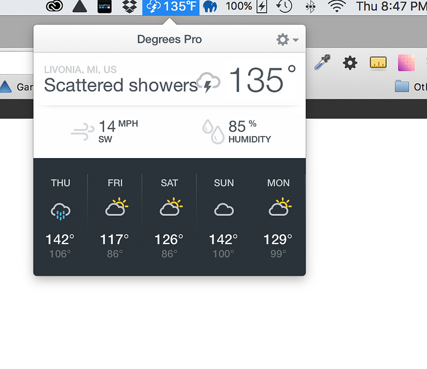Click Sunday's cloudy icon

(x=224, y=209)
